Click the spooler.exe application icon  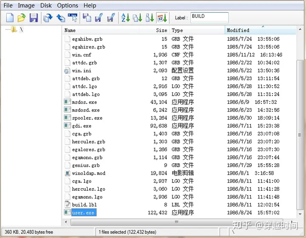67,118
